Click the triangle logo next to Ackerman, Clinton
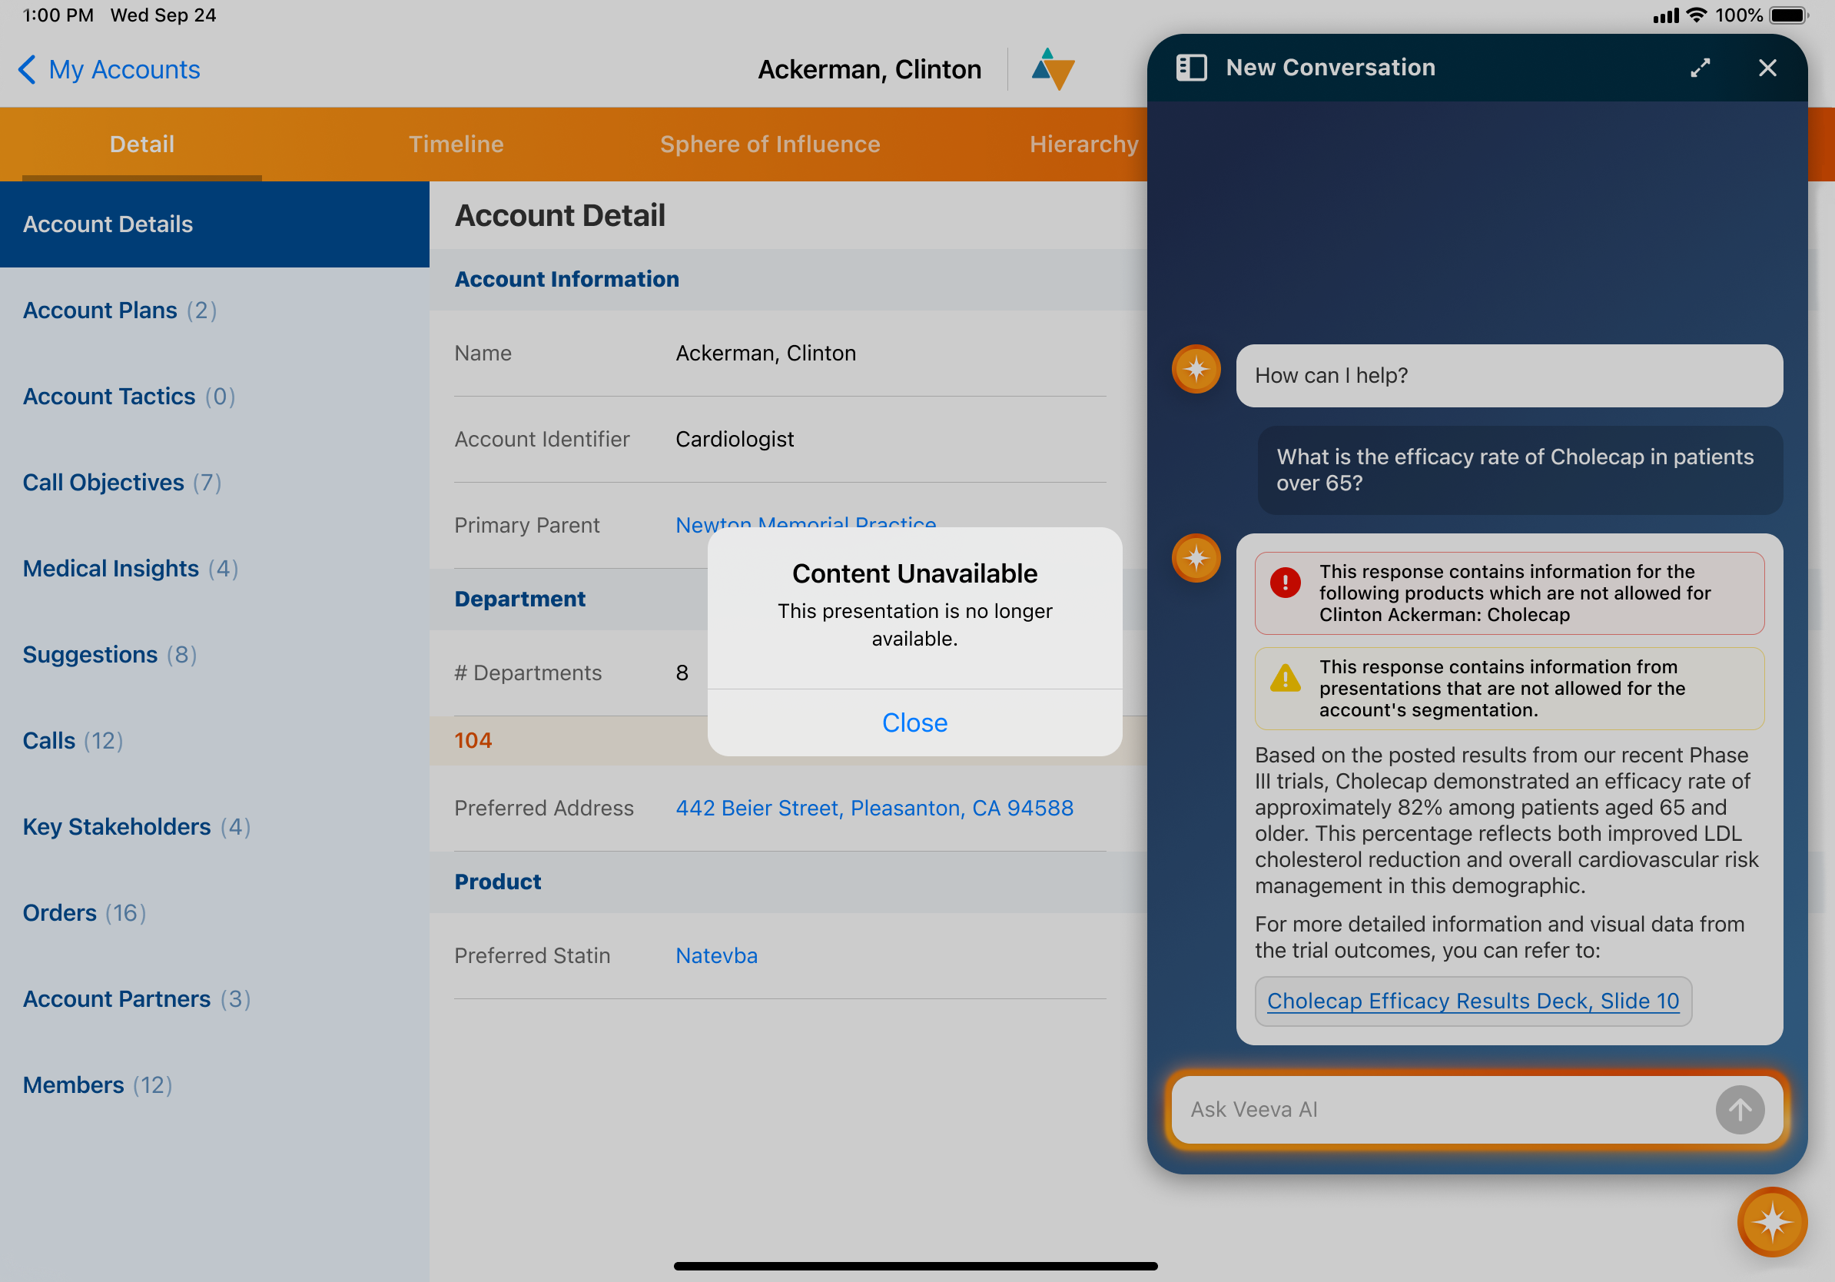Viewport: 1835px width, 1282px height. [1053, 69]
